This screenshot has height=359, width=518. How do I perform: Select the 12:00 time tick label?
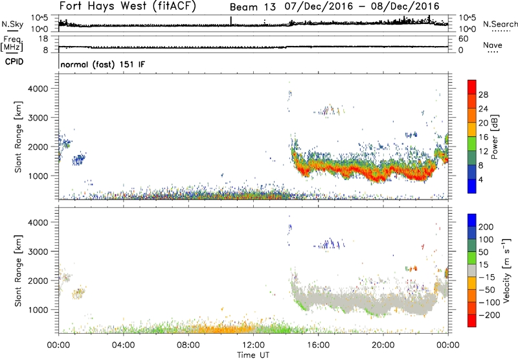click(253, 345)
